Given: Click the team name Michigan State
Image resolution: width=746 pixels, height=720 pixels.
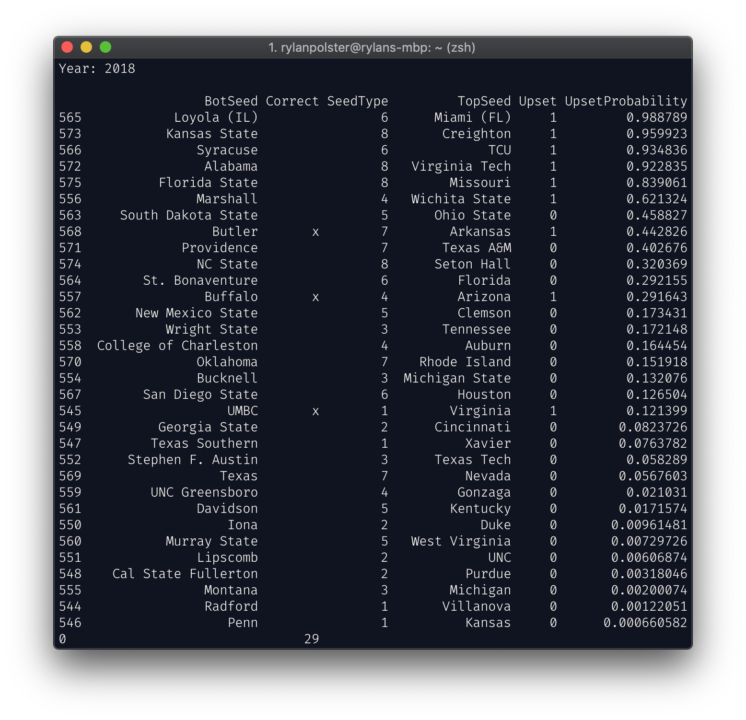Looking at the screenshot, I should [x=457, y=378].
